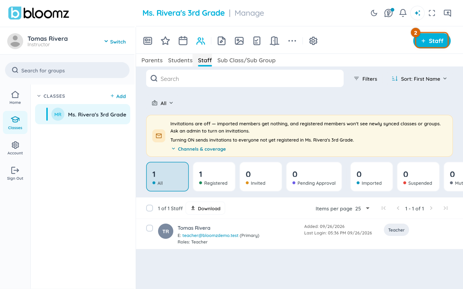
Task: Go to the previous page of results
Action: pos(398,208)
